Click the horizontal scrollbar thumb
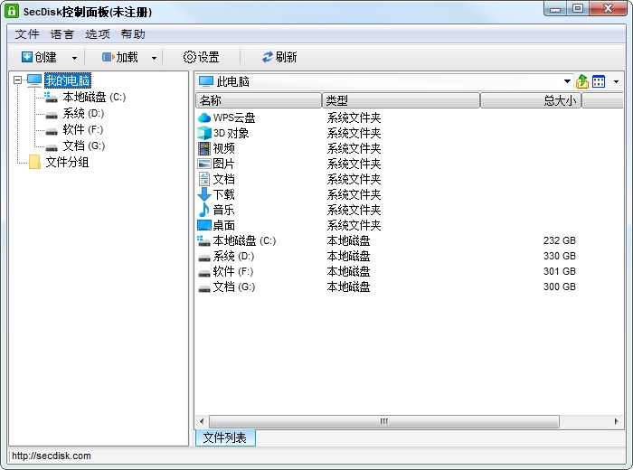The image size is (633, 470). pos(384,421)
